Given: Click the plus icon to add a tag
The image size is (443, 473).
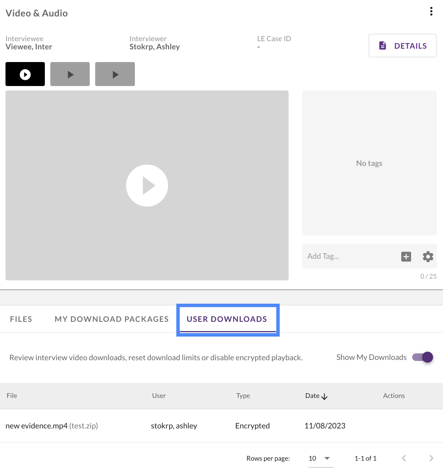Looking at the screenshot, I should coord(406,256).
